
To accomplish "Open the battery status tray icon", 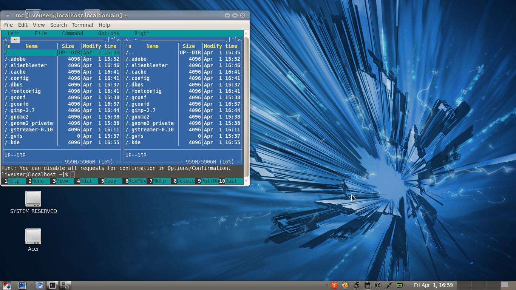I will coord(400,285).
